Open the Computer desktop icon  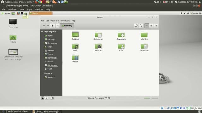click(13, 23)
